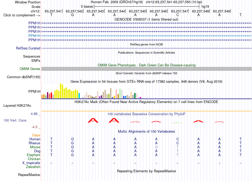Click the C base in the ruler sequence row
The image size is (252, 181).
coord(177,15)
